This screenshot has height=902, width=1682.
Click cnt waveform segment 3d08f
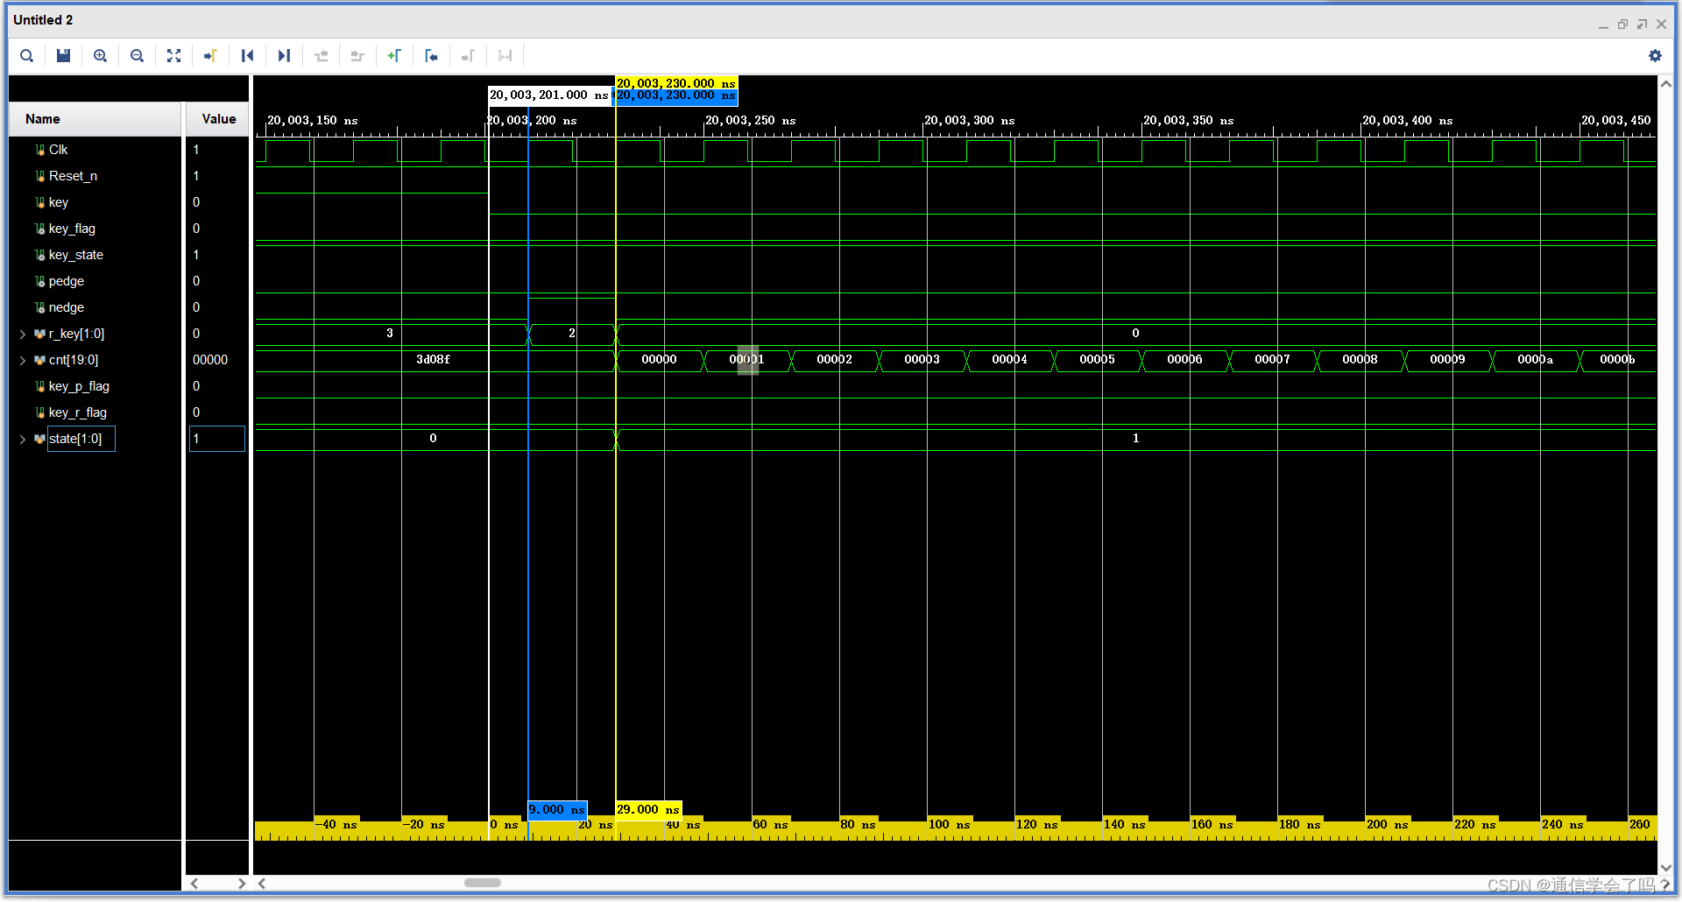[x=434, y=360]
